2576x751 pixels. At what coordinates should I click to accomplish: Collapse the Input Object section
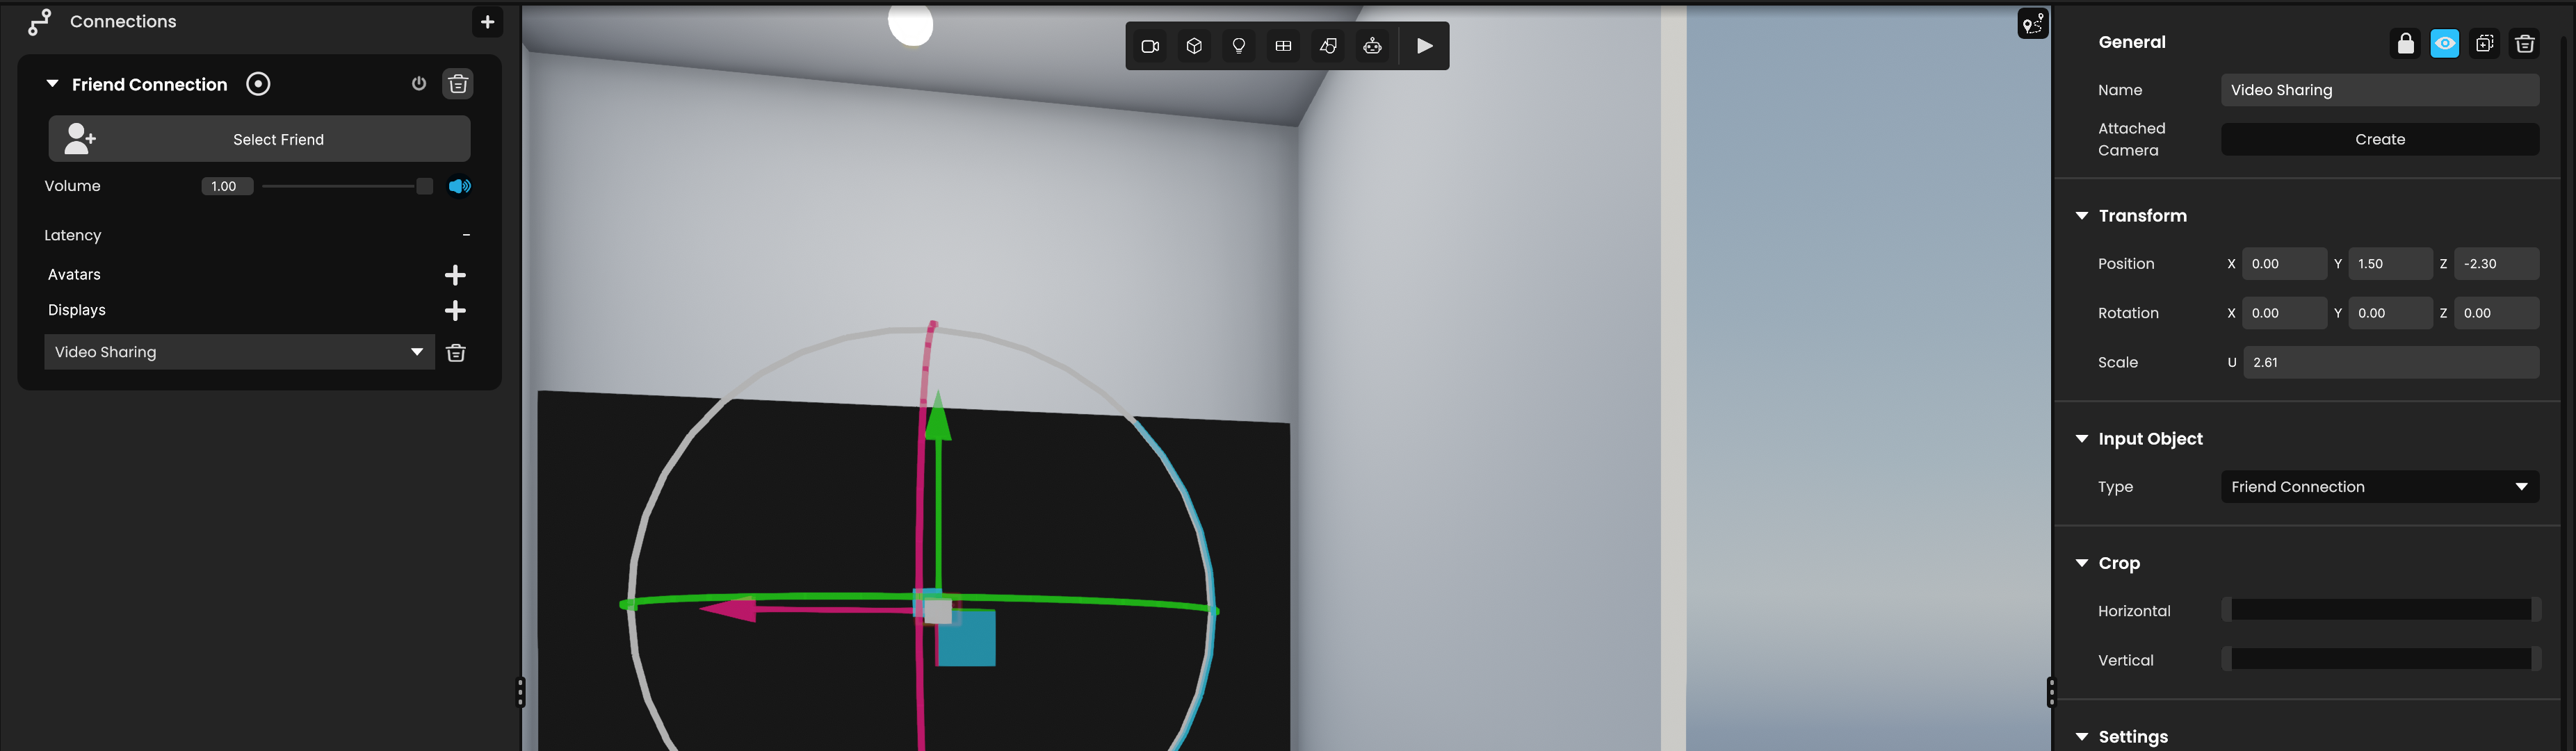pos(2082,438)
